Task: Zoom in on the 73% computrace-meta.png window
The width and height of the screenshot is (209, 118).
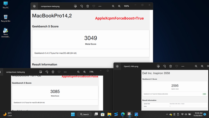Action: [85, 72]
